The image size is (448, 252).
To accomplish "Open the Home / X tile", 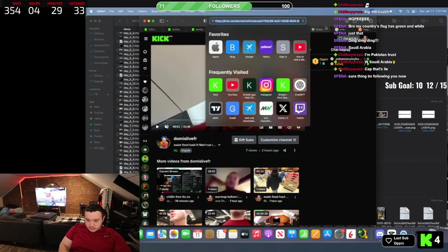I will [283, 108].
